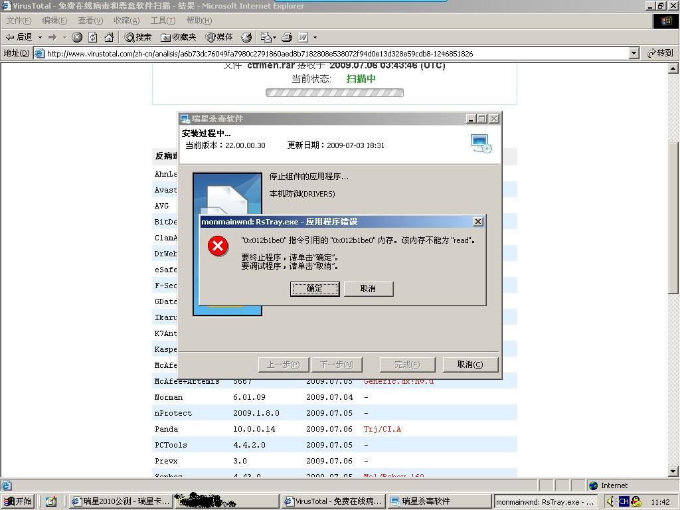Open the 收藏夹 favorites toolbar button
680x510 pixels.
pos(179,37)
